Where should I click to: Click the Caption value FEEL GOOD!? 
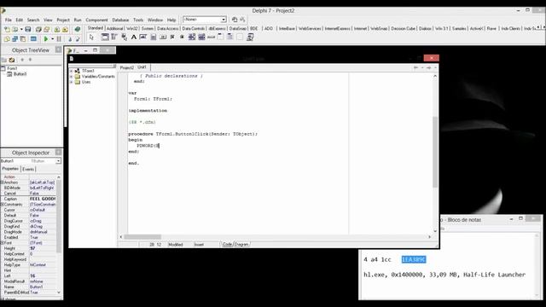tap(43, 199)
